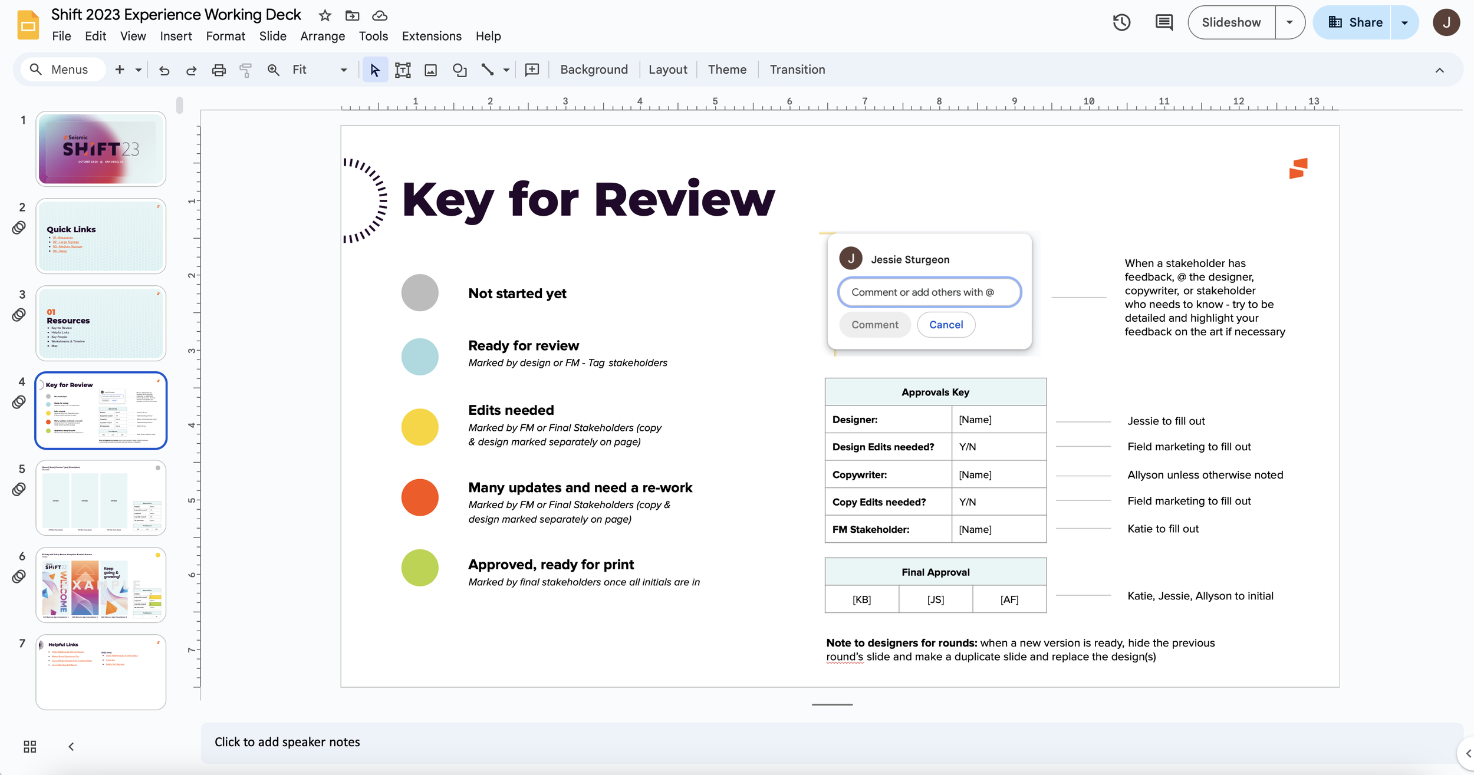Open version history clock icon
1474x775 pixels.
pos(1121,22)
